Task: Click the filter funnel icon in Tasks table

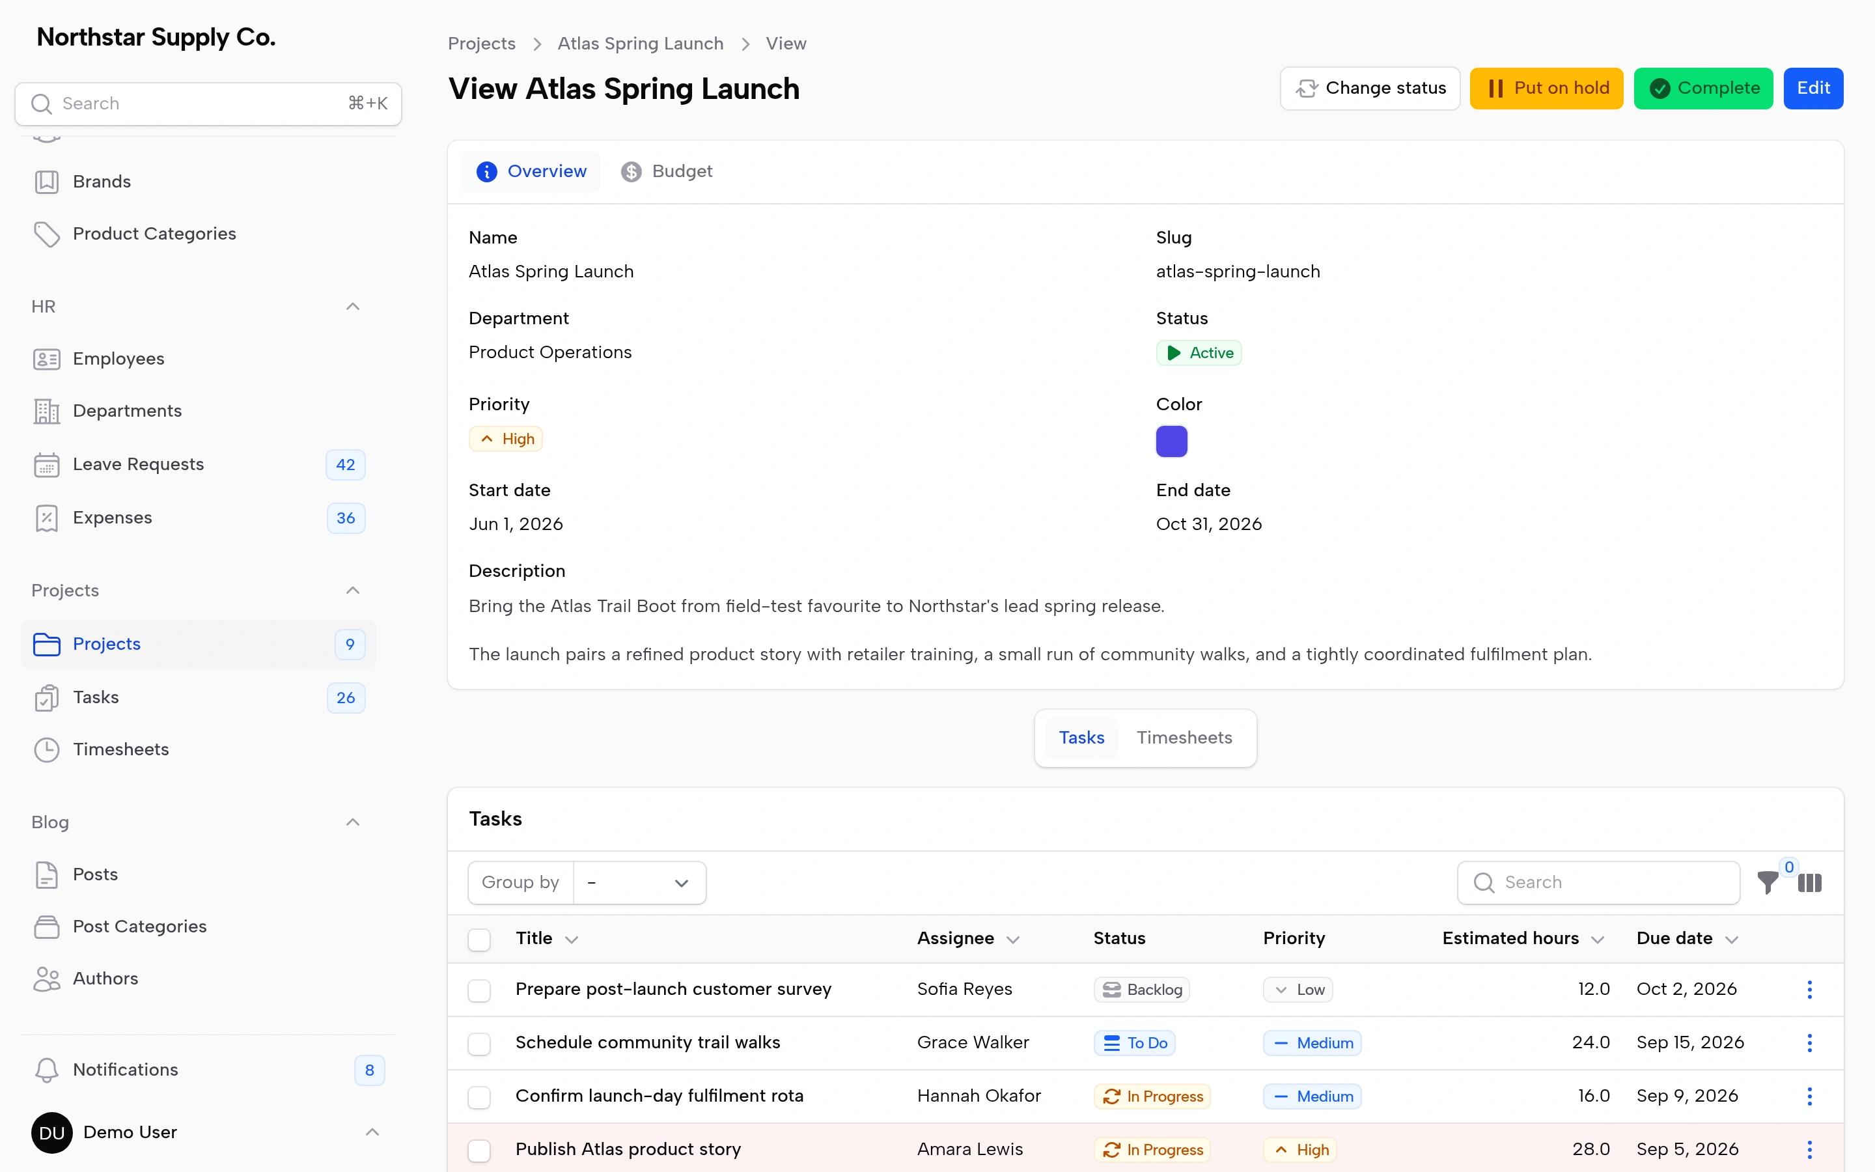Action: pos(1768,883)
